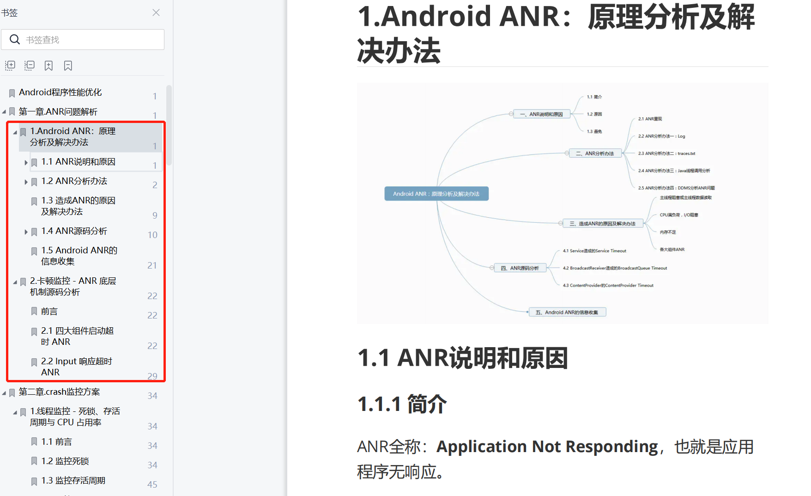The height and width of the screenshot is (496, 811).
Task: Go to 1.1 ANR说明和原因 bookmark
Action: [x=78, y=162]
